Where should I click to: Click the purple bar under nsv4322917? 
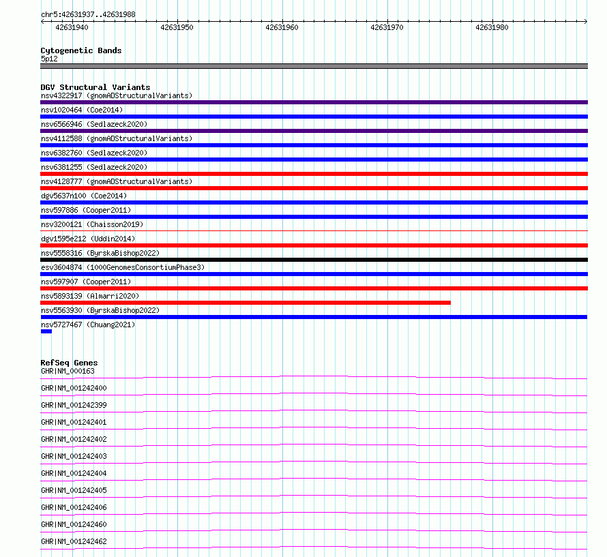point(314,102)
